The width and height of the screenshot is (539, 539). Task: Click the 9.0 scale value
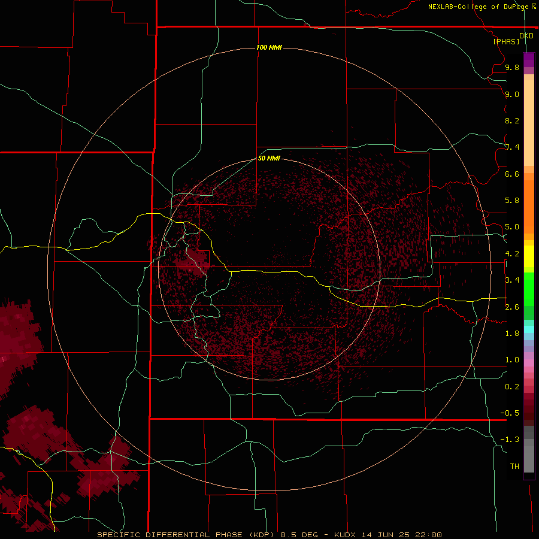point(512,94)
